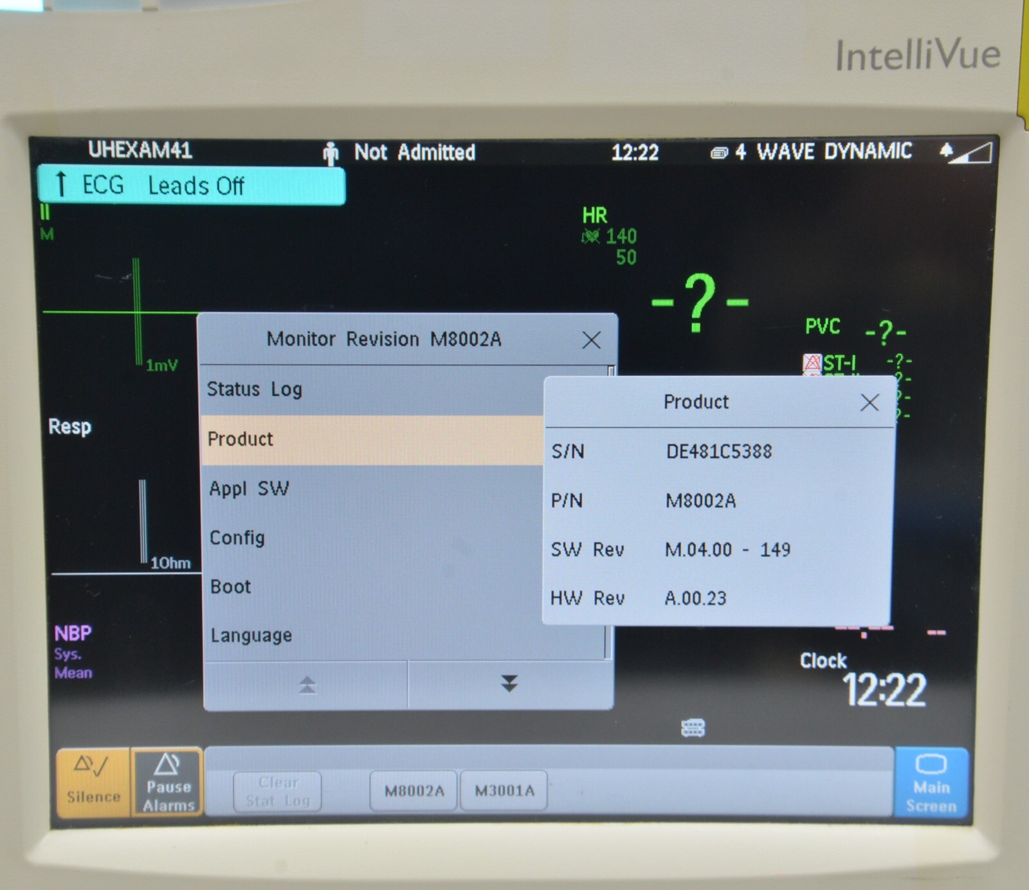This screenshot has width=1029, height=890.
Task: Return to Main Screen
Action: [931, 782]
